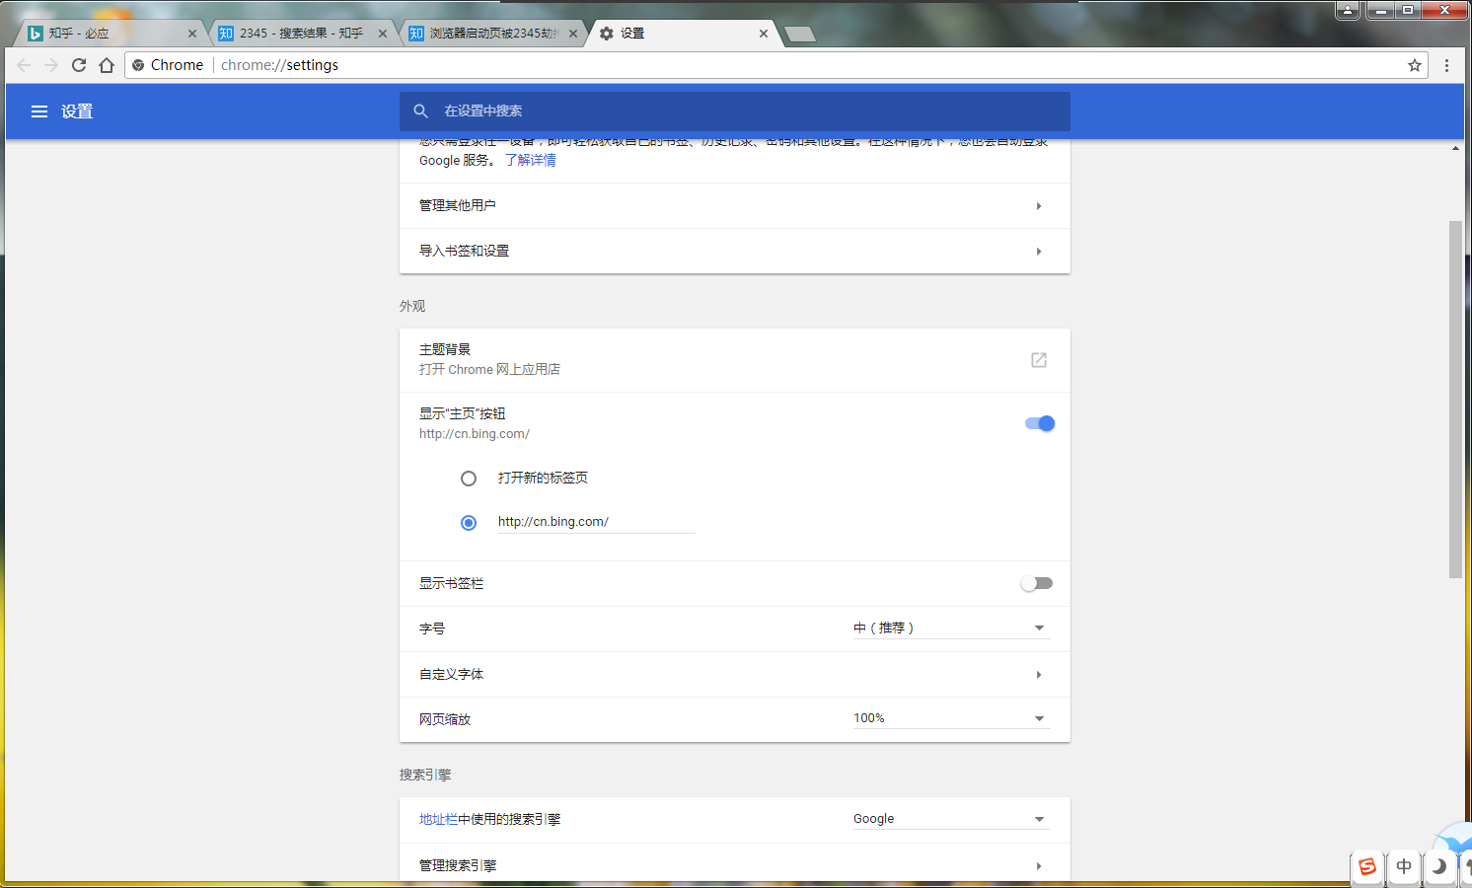
Task: Click the 了解详情 link
Action: [531, 159]
